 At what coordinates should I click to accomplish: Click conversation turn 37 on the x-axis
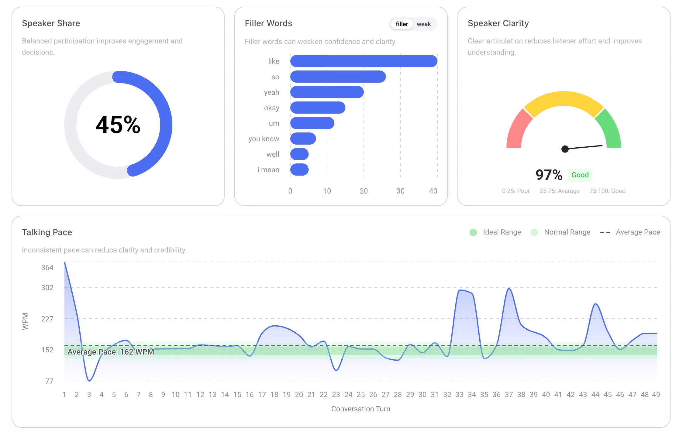(509, 395)
